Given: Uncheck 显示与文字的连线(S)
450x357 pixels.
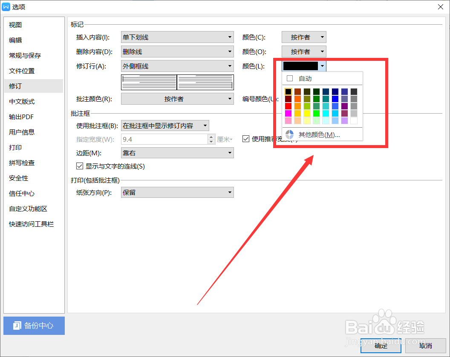Looking at the screenshot, I should click(80, 166).
